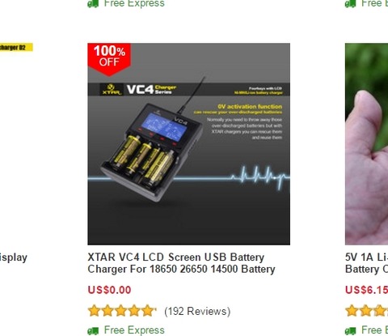Click the XTAR logo in the product banner
388x336 pixels.
pos(111,90)
